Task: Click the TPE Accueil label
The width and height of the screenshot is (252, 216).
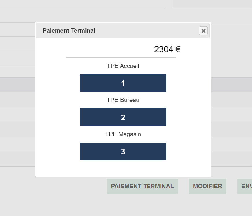Action: (x=123, y=66)
